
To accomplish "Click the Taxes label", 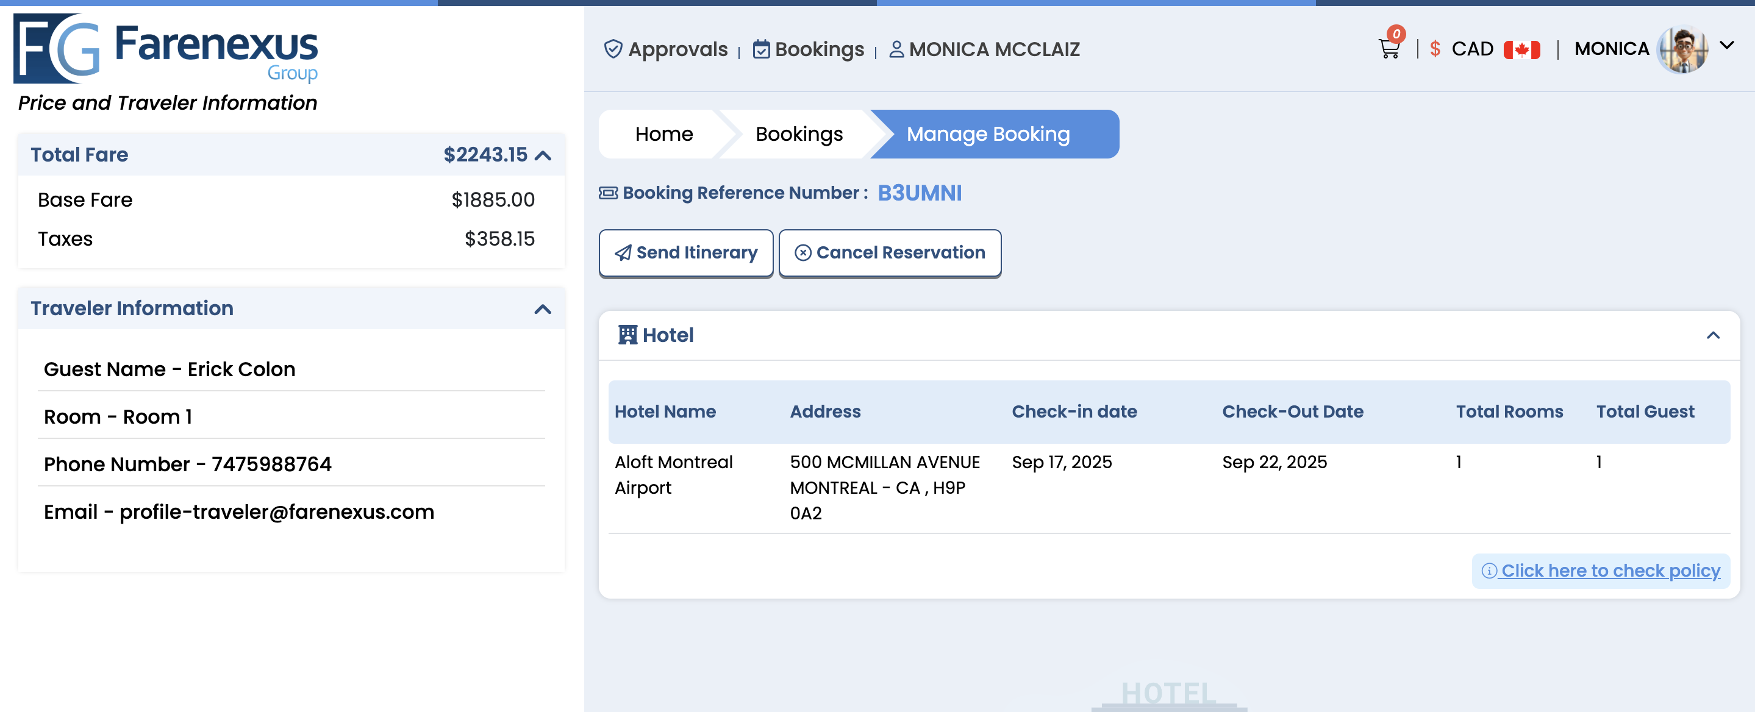I will [x=65, y=238].
